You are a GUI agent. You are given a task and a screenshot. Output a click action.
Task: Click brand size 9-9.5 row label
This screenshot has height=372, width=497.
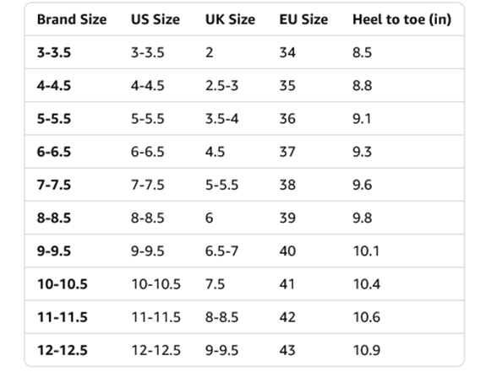[54, 251]
